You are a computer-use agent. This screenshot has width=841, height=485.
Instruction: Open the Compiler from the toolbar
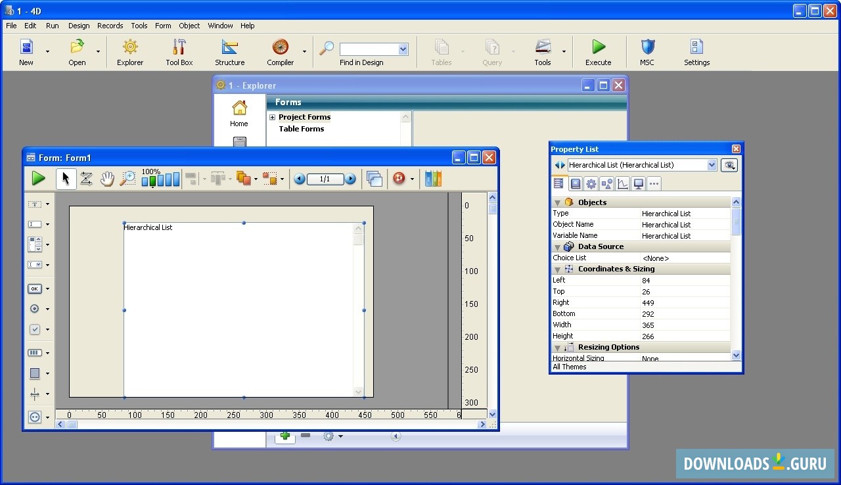[x=280, y=53]
